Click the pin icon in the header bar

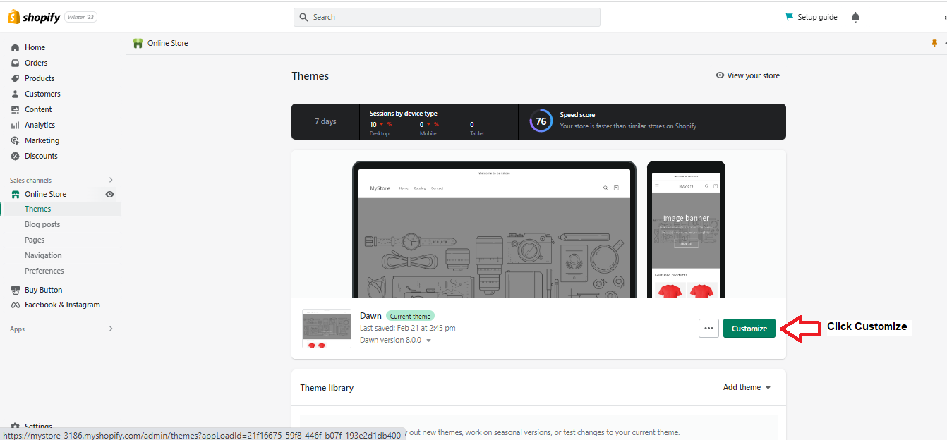click(934, 43)
